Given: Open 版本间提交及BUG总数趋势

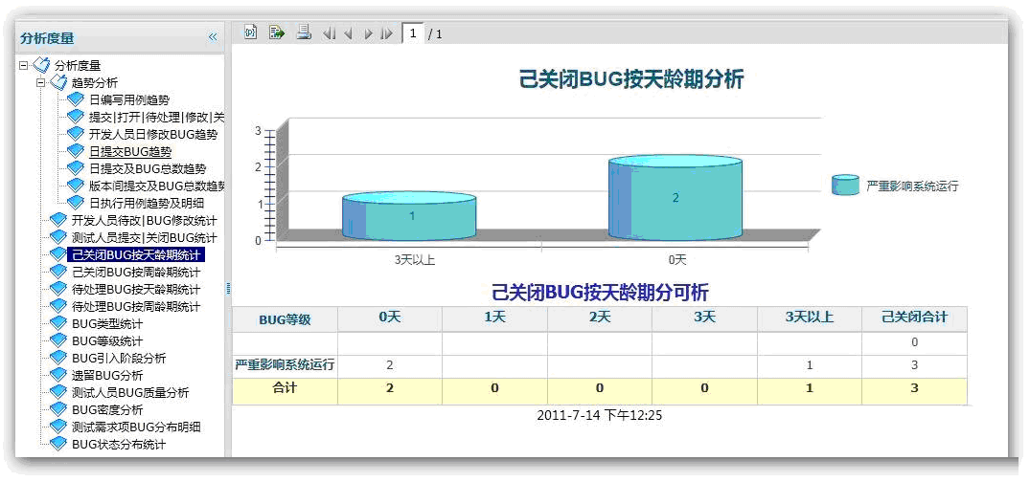Looking at the screenshot, I should tap(156, 186).
